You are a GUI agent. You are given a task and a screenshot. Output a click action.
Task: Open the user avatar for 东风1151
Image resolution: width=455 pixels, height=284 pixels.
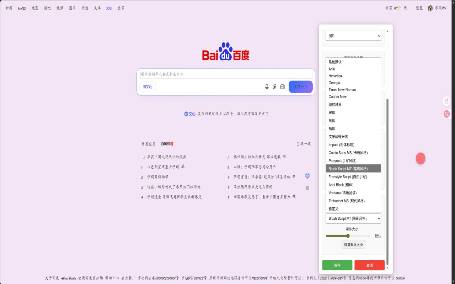pos(430,8)
